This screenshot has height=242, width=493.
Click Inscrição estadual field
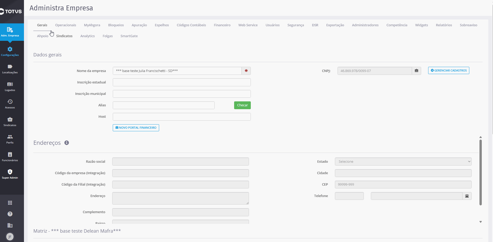coord(182,82)
